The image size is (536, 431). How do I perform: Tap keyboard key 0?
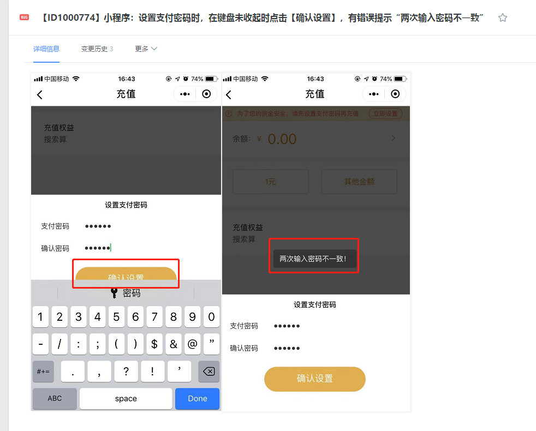pos(211,317)
